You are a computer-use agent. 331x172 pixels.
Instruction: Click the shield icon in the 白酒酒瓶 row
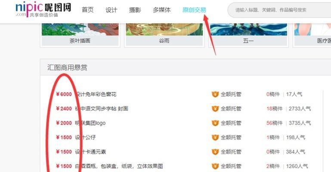click(x=215, y=166)
